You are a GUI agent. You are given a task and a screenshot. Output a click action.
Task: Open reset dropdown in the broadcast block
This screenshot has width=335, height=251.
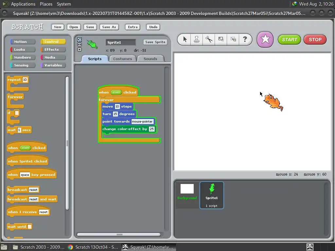[34, 190]
